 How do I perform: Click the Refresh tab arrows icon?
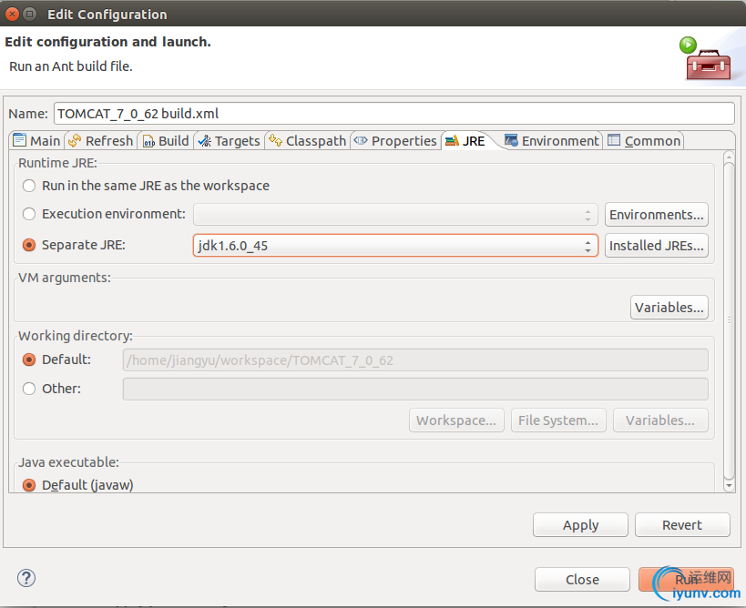coord(75,141)
